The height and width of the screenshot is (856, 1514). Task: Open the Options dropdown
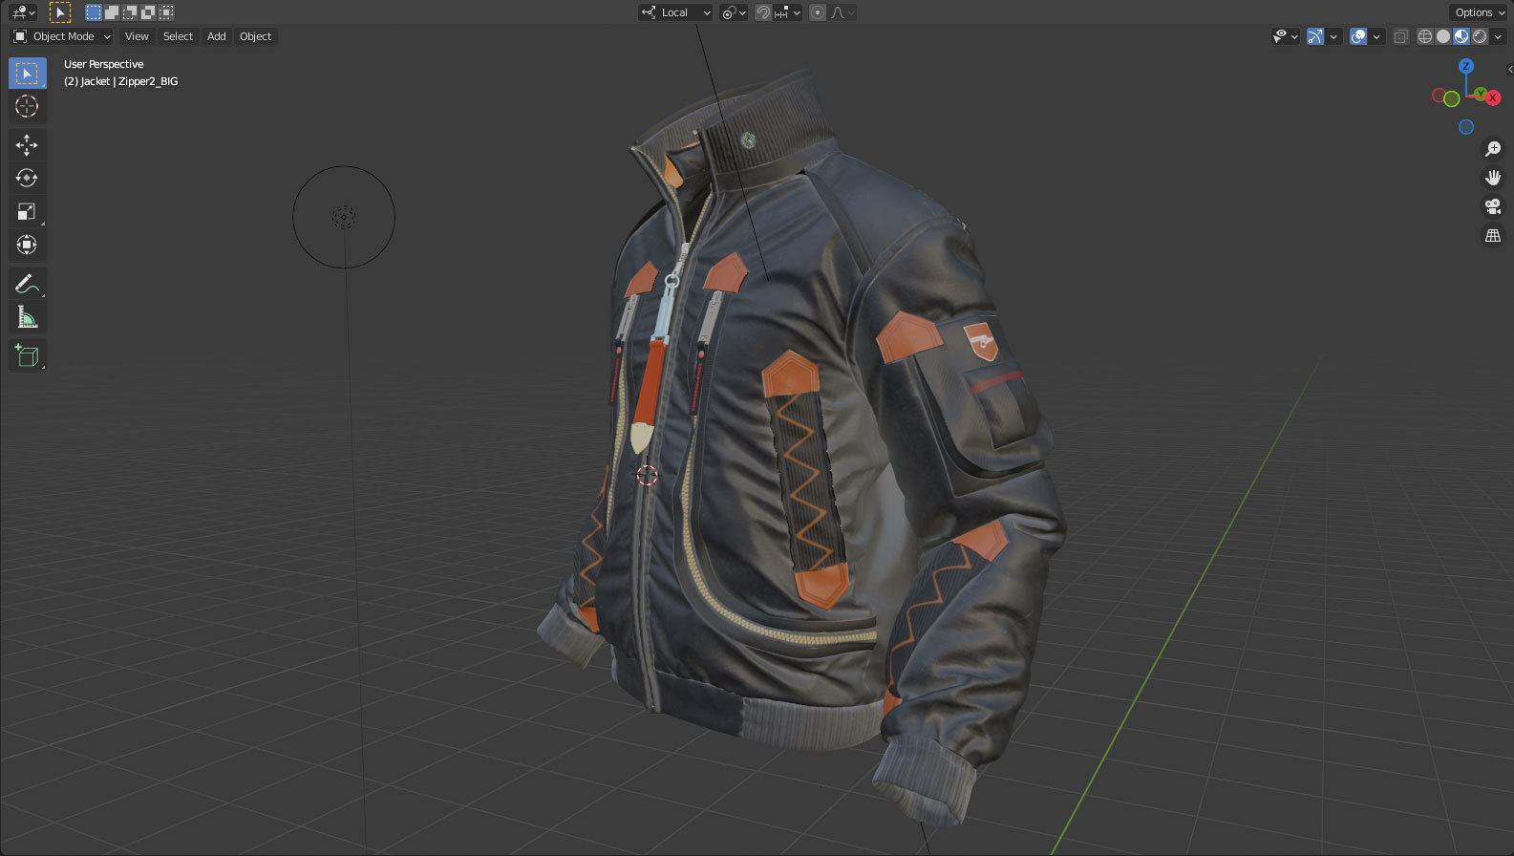point(1479,12)
